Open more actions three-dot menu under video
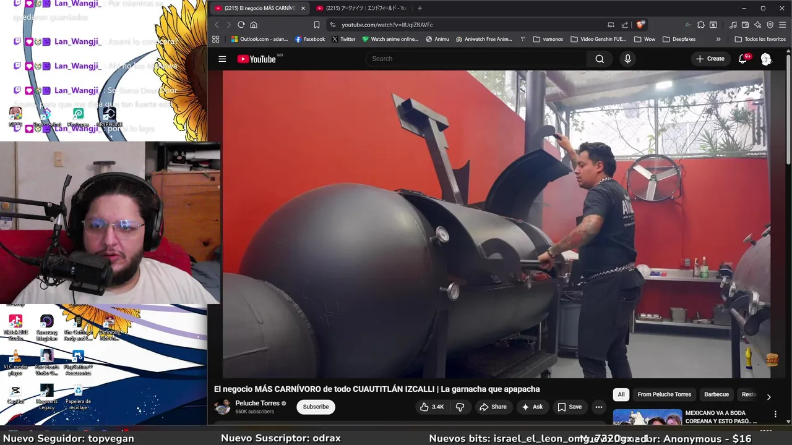792x445 pixels. [598, 407]
